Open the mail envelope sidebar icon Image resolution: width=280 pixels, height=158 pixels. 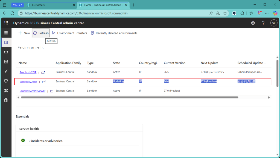pyautogui.click(x=6, y=52)
